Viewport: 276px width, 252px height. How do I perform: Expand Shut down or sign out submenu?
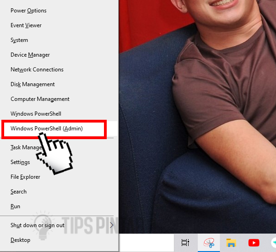point(59,225)
